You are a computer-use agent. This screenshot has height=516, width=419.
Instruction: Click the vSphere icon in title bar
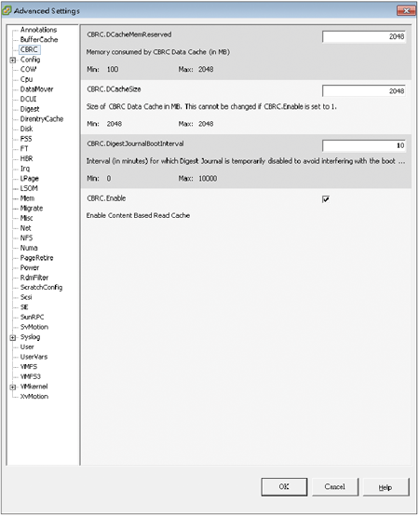7,10
